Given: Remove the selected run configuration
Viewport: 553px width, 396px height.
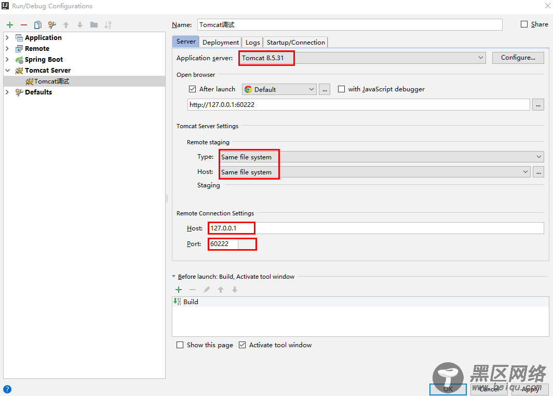Looking at the screenshot, I should 24,25.
